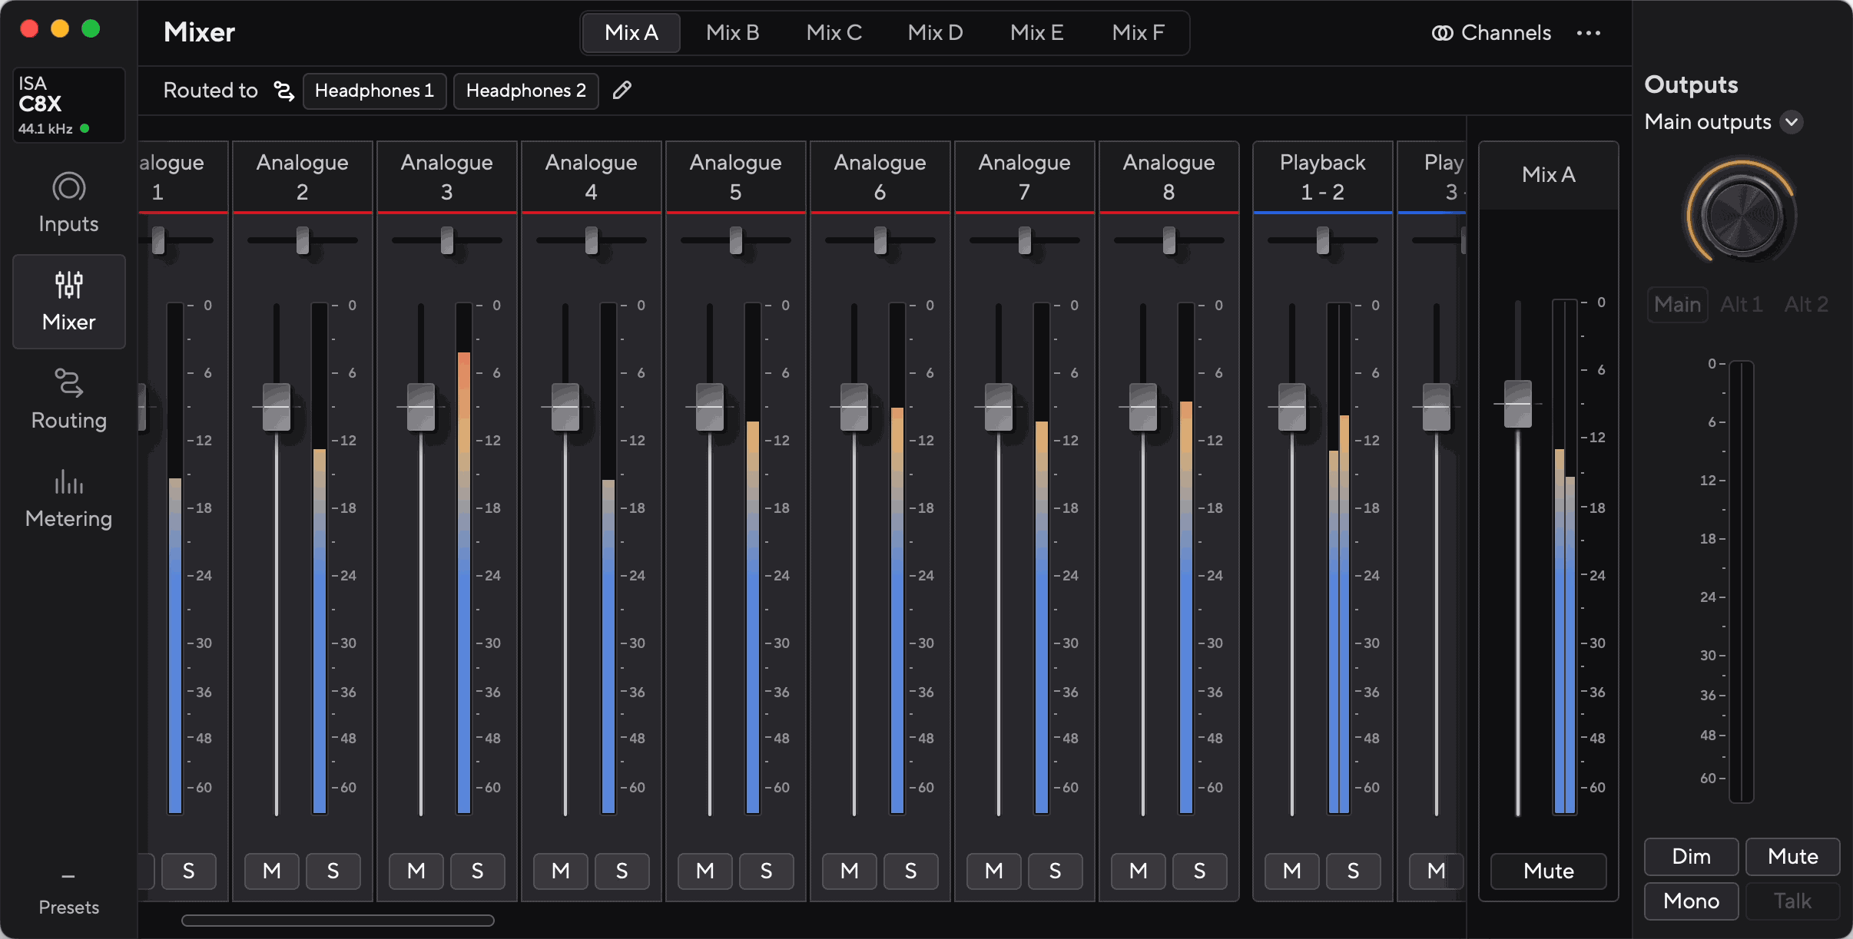Mute Playback 1-2 channel
The height and width of the screenshot is (939, 1853).
(x=1292, y=871)
